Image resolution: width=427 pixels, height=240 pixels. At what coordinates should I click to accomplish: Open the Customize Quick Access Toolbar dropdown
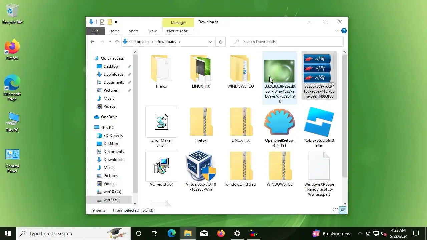click(x=116, y=22)
